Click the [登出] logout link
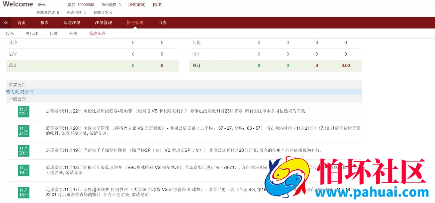 (158, 5)
